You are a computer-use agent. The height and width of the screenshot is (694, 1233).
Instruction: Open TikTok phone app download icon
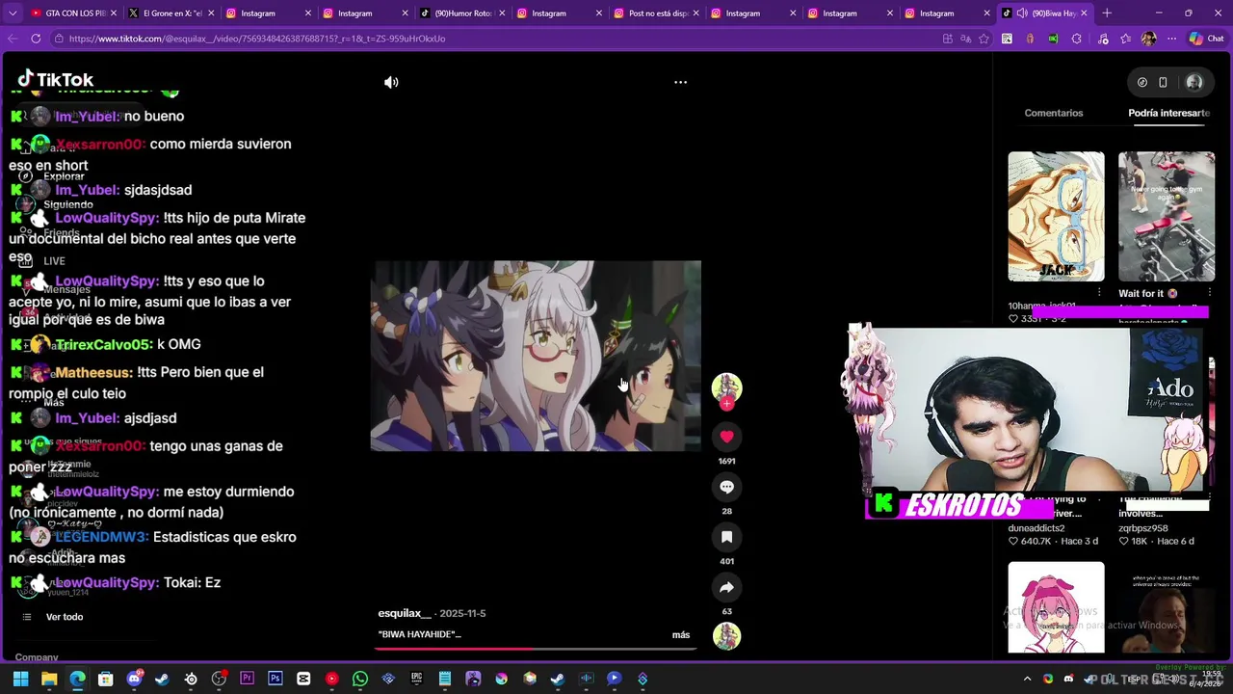coord(1163,83)
